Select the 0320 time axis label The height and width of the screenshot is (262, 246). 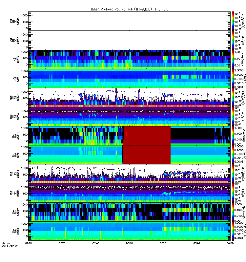tap(163, 243)
